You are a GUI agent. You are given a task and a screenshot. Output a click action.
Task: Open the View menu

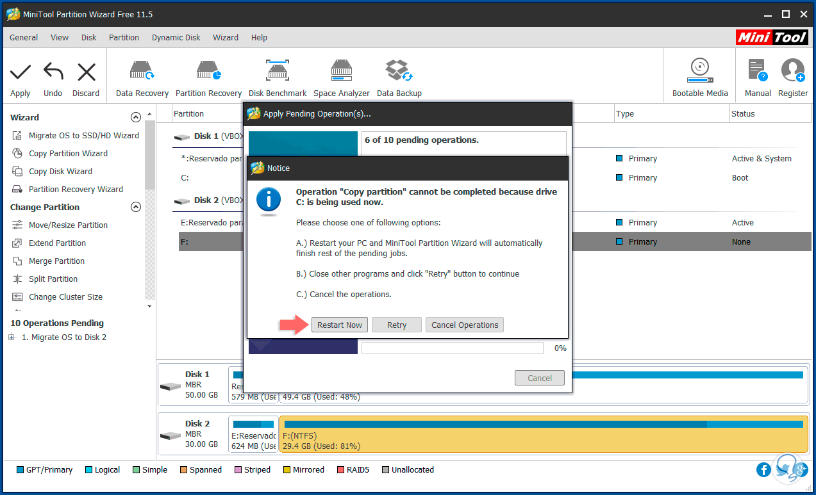point(60,37)
